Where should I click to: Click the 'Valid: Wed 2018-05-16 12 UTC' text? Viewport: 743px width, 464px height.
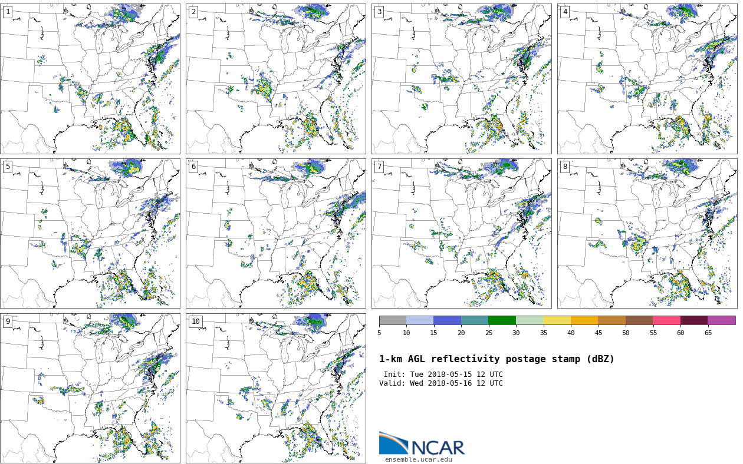click(x=441, y=383)
